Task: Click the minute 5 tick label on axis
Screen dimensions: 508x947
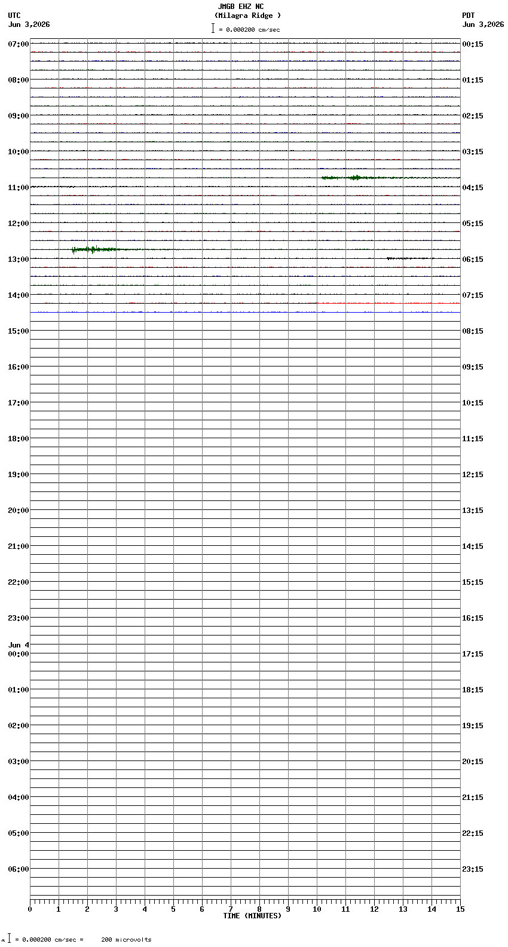Action: 173,909
